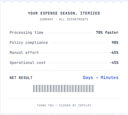
Task: Click the blue 'Days' text
Action: pos(88,78)
